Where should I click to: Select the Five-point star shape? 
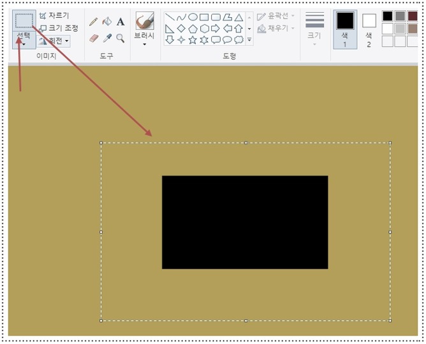coord(193,40)
